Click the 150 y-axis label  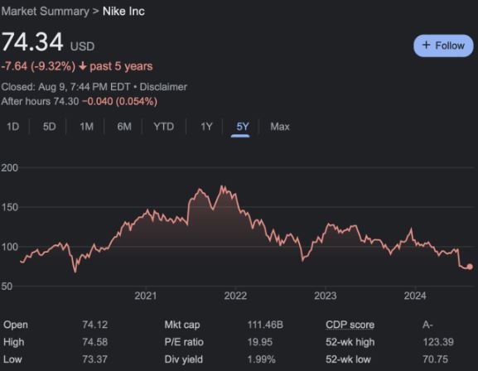9,207
